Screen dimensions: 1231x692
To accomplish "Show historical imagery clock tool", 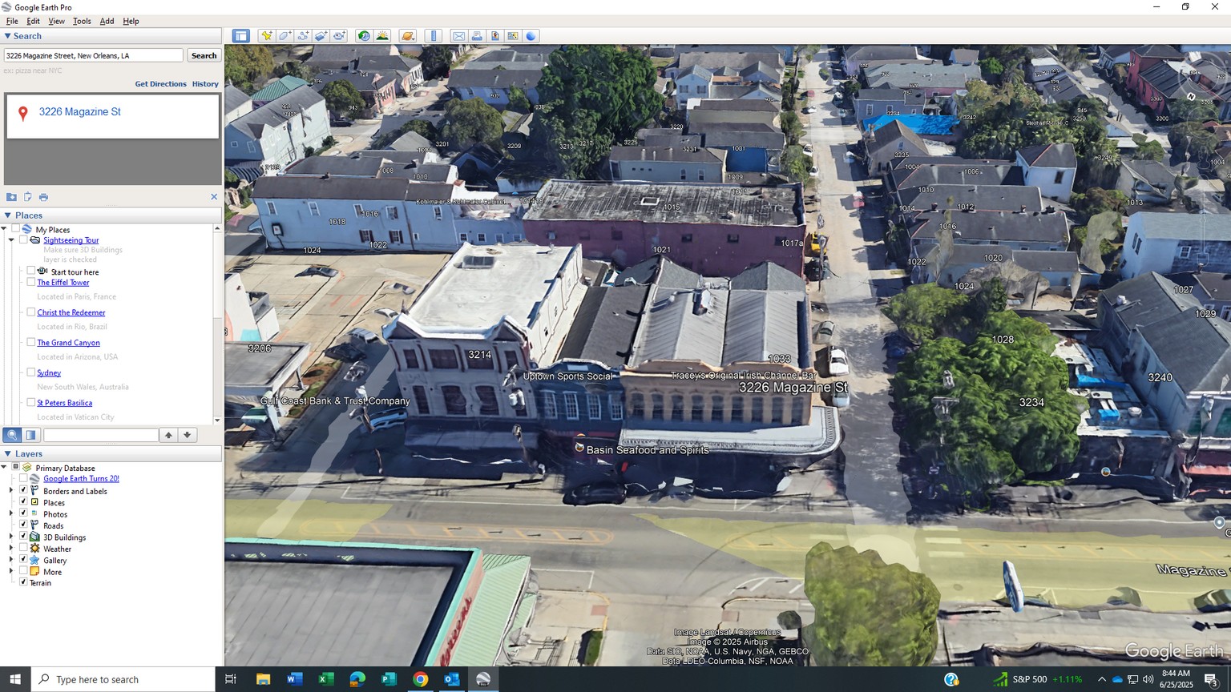I will pyautogui.click(x=364, y=36).
